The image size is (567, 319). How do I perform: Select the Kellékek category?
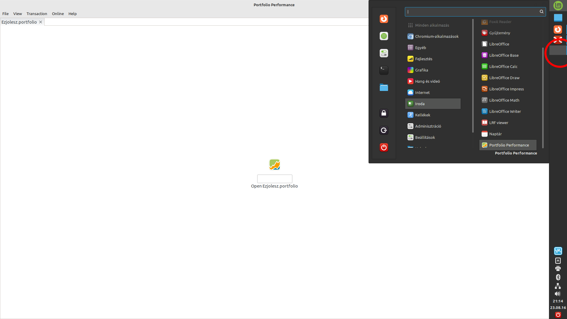click(433, 115)
